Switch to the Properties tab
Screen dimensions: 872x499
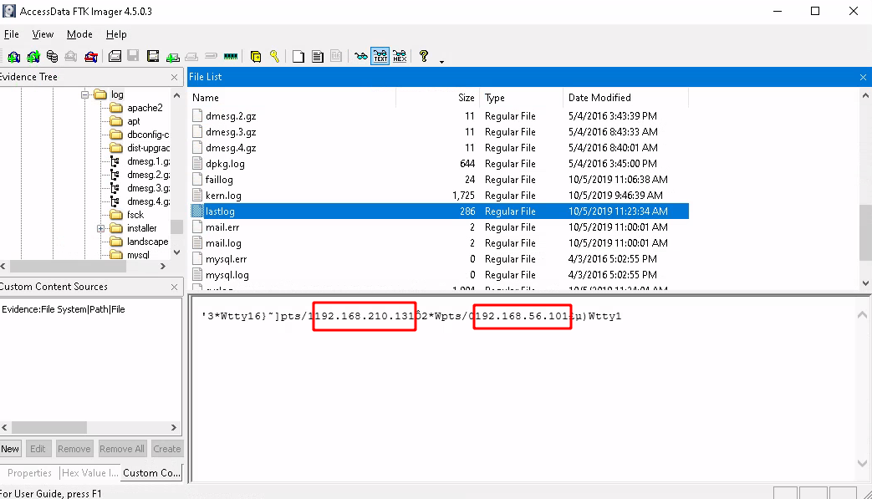coord(29,473)
